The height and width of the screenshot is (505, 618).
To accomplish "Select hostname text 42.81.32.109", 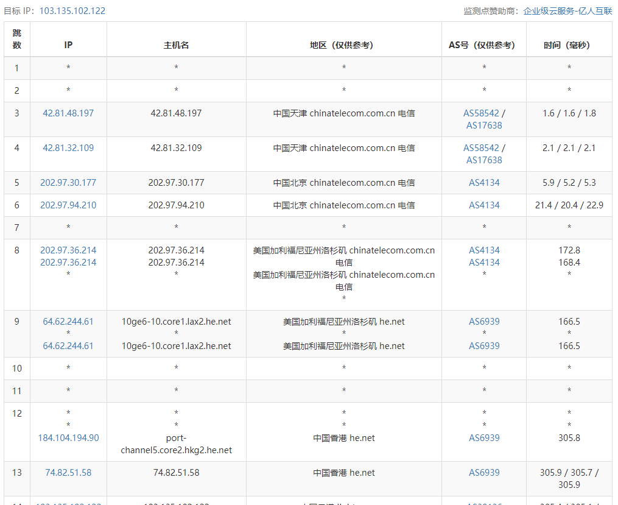I will [x=176, y=148].
